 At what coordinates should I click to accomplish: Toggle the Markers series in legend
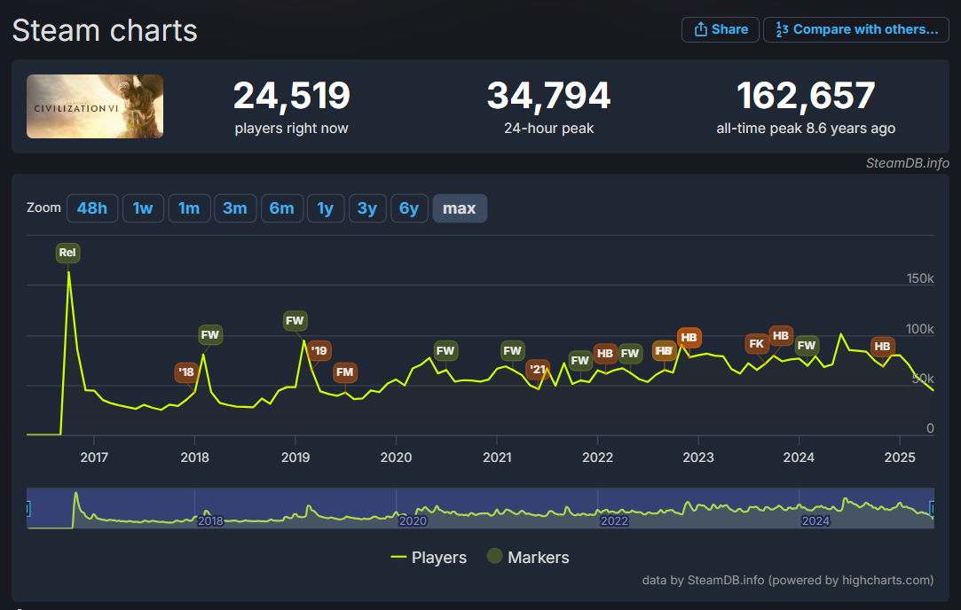[x=528, y=557]
